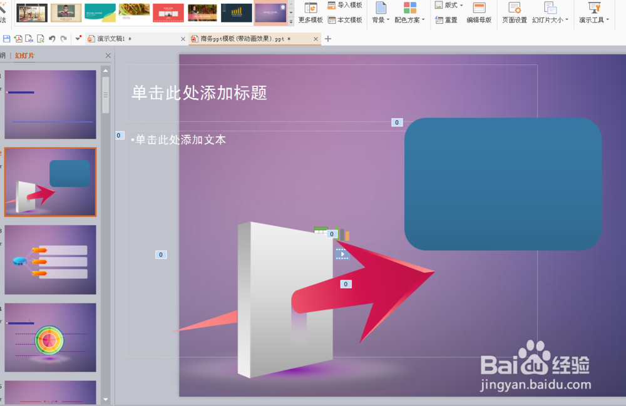Click the Save icon in quick access bar
The width and height of the screenshot is (626, 406).
pos(6,38)
